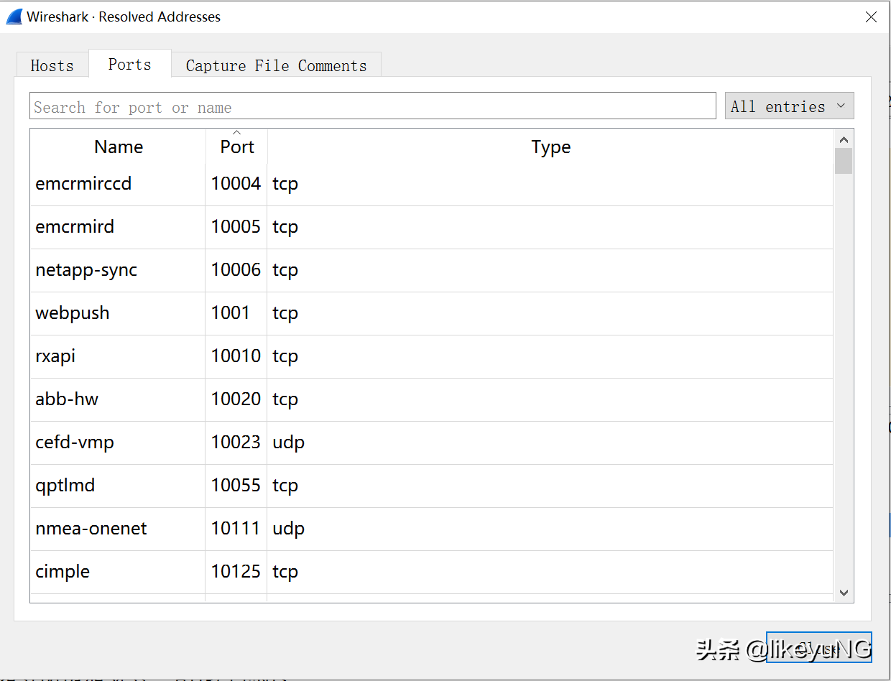Click the udp type in cefd-vmp row

pos(288,443)
